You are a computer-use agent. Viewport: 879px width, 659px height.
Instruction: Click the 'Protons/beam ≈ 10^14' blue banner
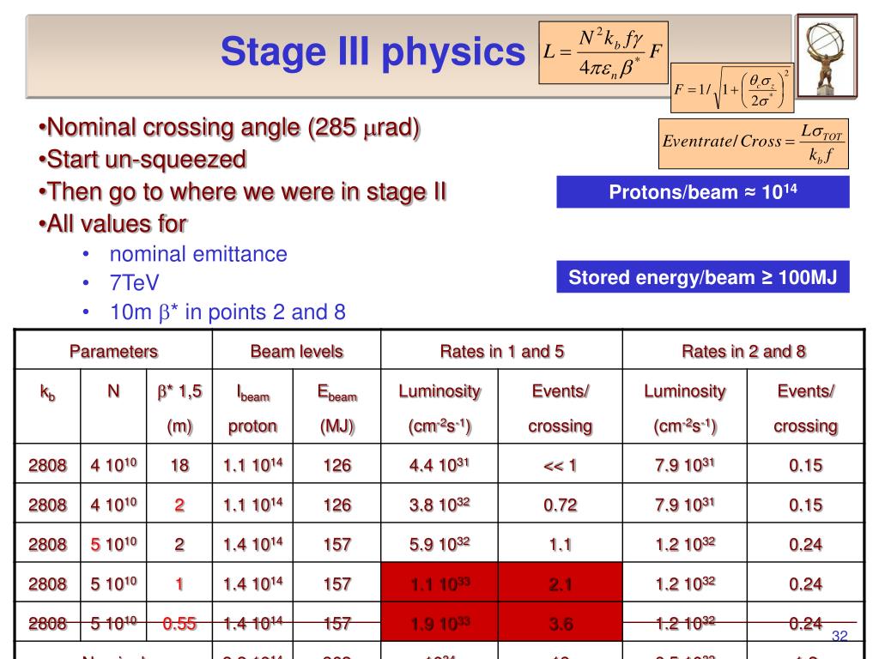(x=703, y=191)
